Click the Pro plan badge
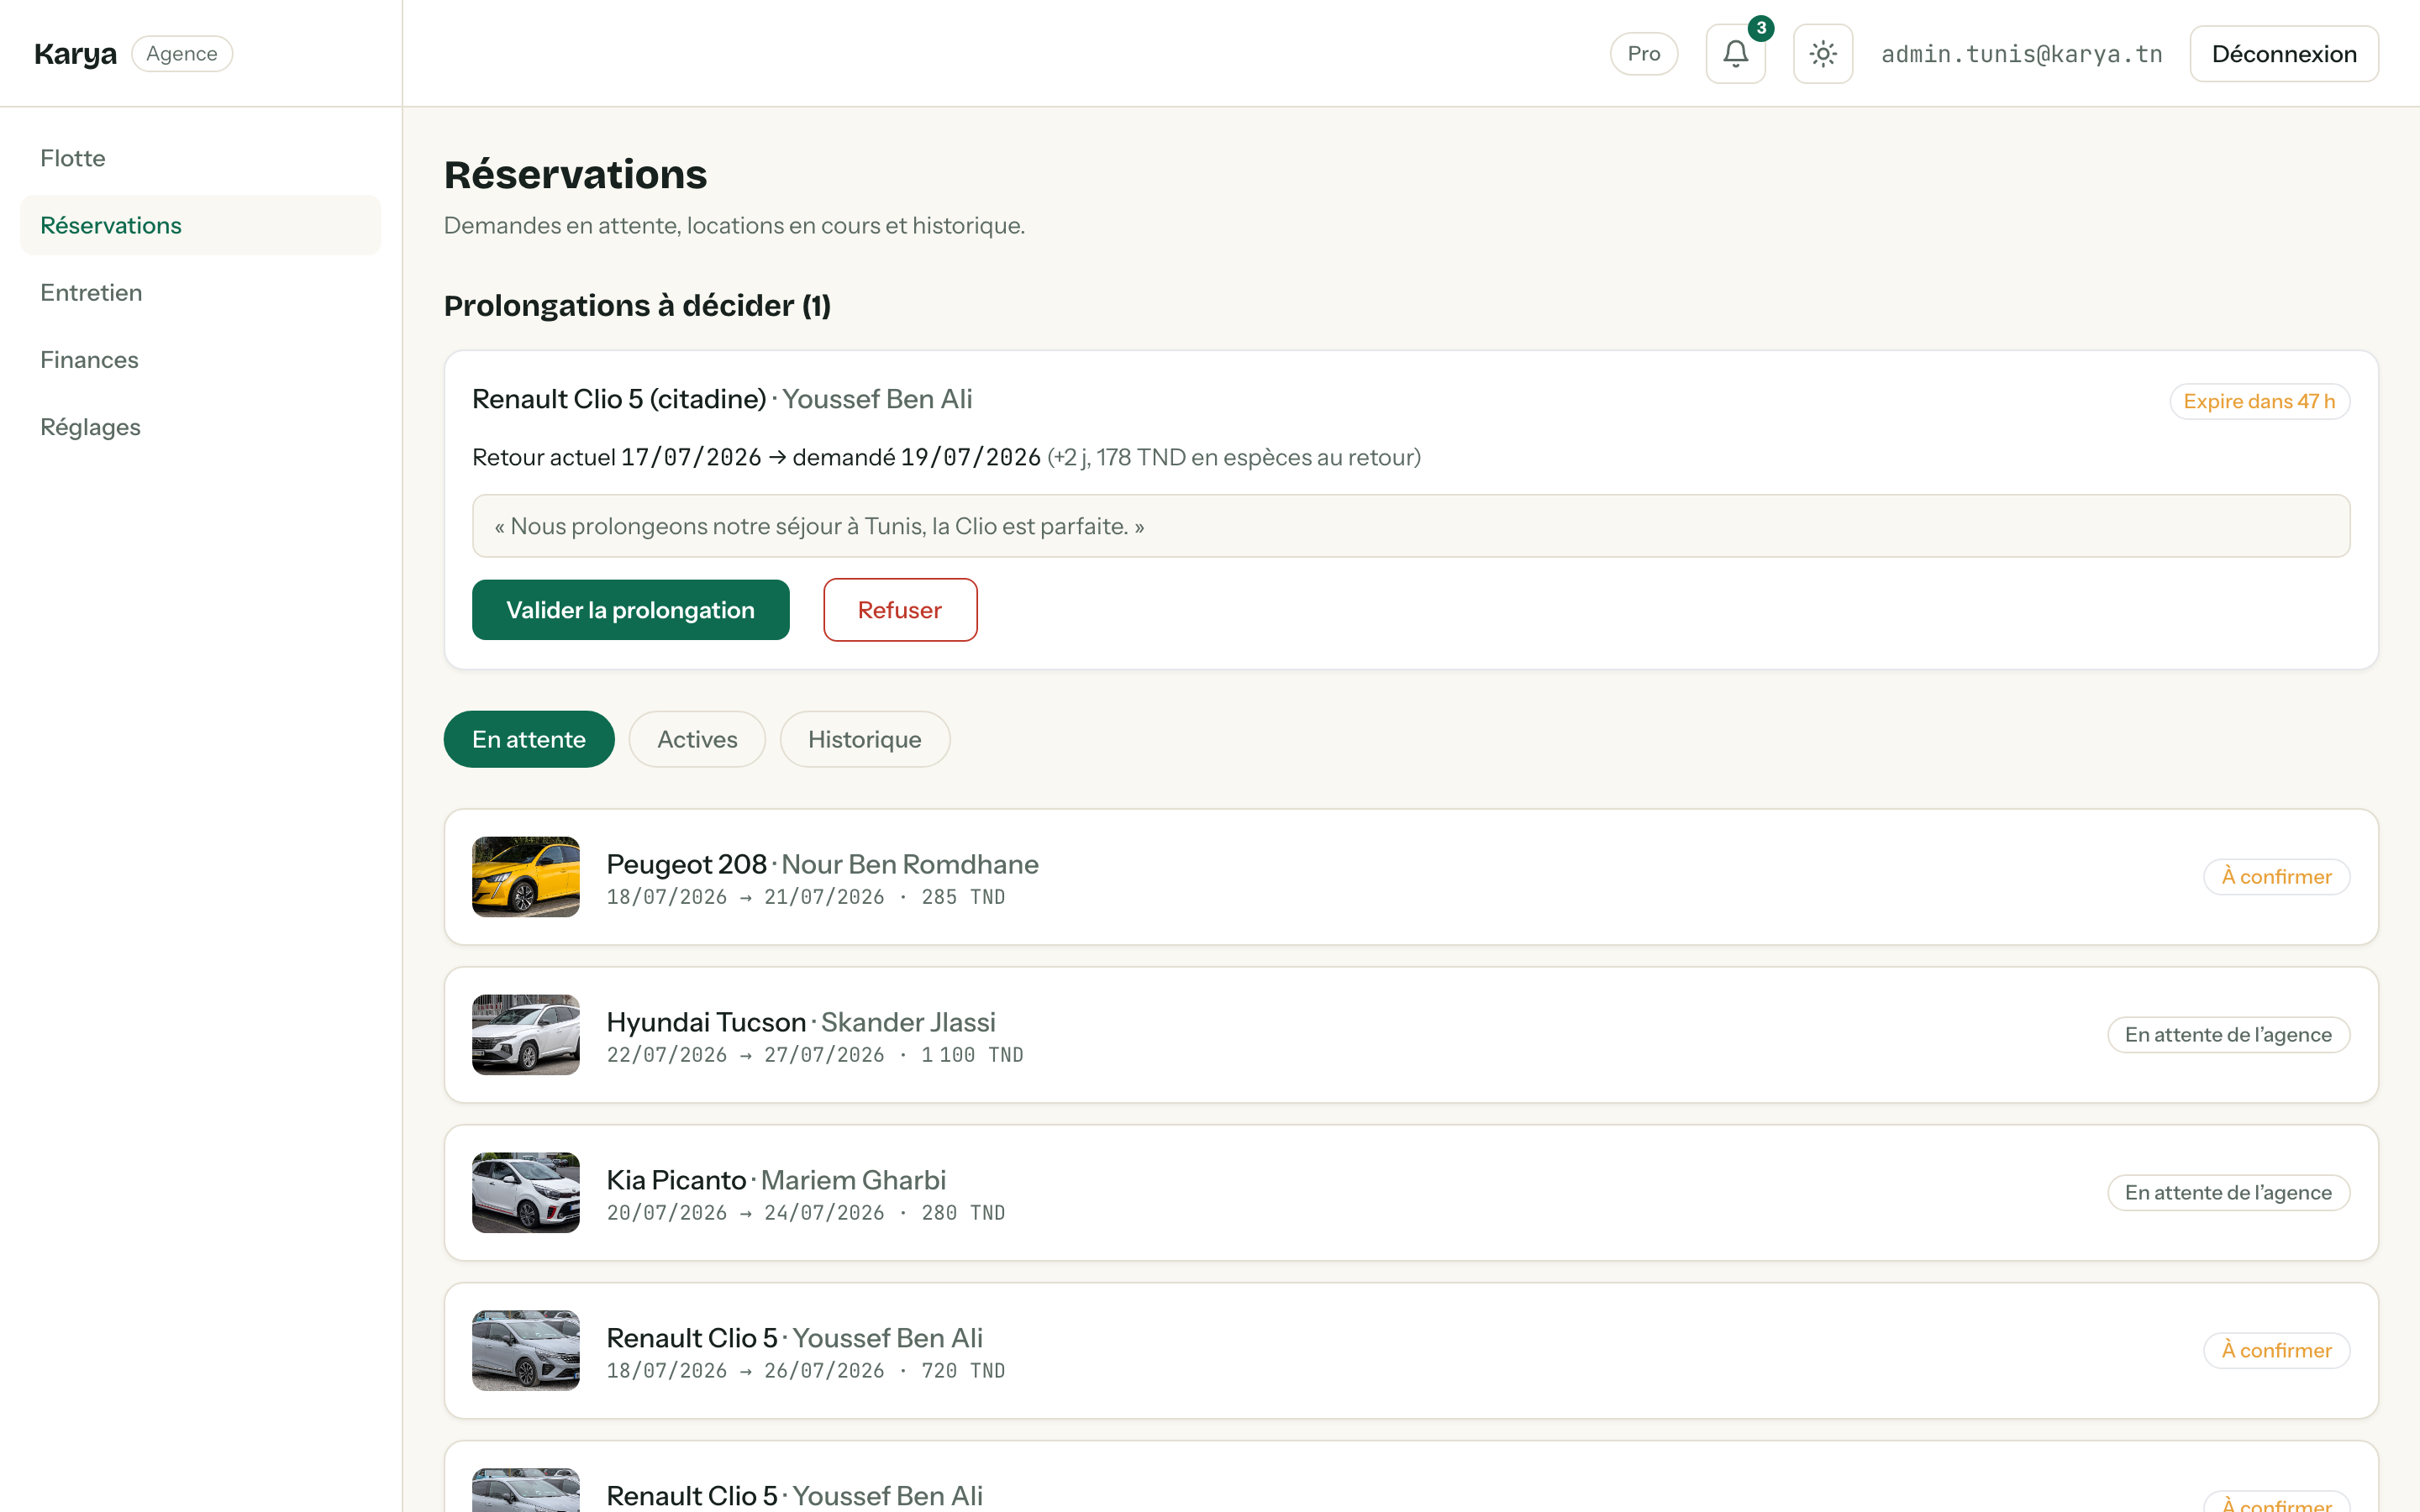Screen dimensions: 2420x1512 click(x=1644, y=54)
